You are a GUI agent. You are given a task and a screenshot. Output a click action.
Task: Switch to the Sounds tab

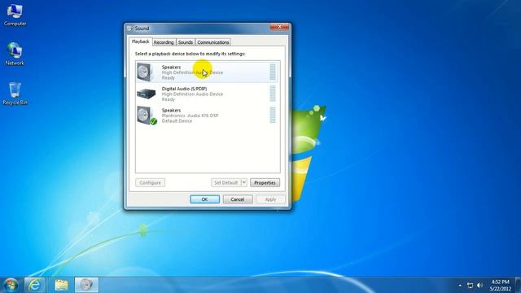[186, 42]
